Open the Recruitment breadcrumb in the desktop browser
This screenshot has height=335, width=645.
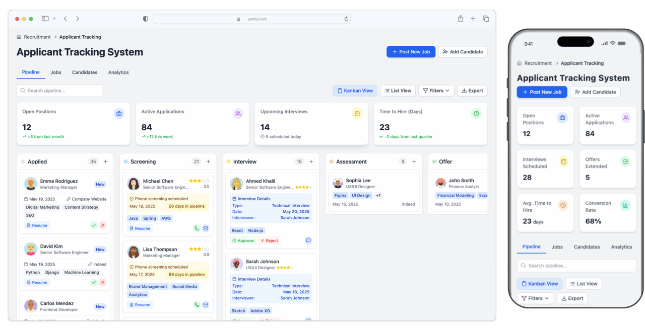point(37,37)
